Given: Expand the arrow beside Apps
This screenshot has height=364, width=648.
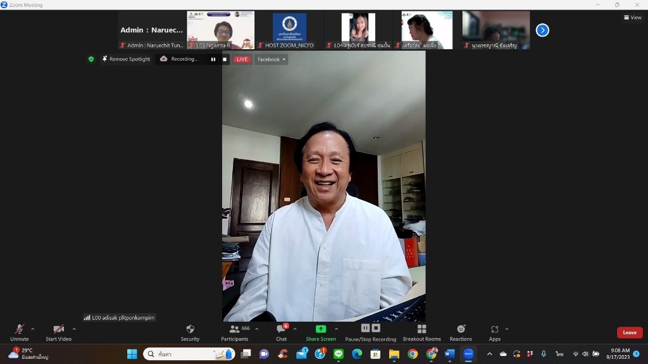Looking at the screenshot, I should (507, 329).
